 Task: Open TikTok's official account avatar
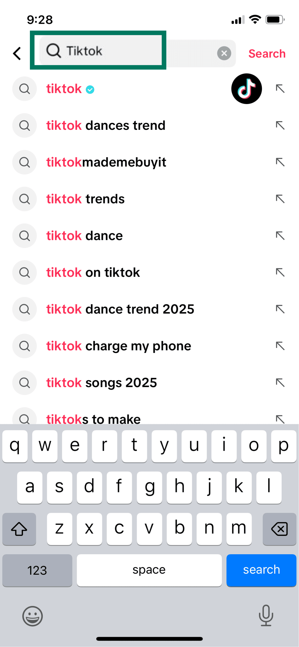[246, 89]
